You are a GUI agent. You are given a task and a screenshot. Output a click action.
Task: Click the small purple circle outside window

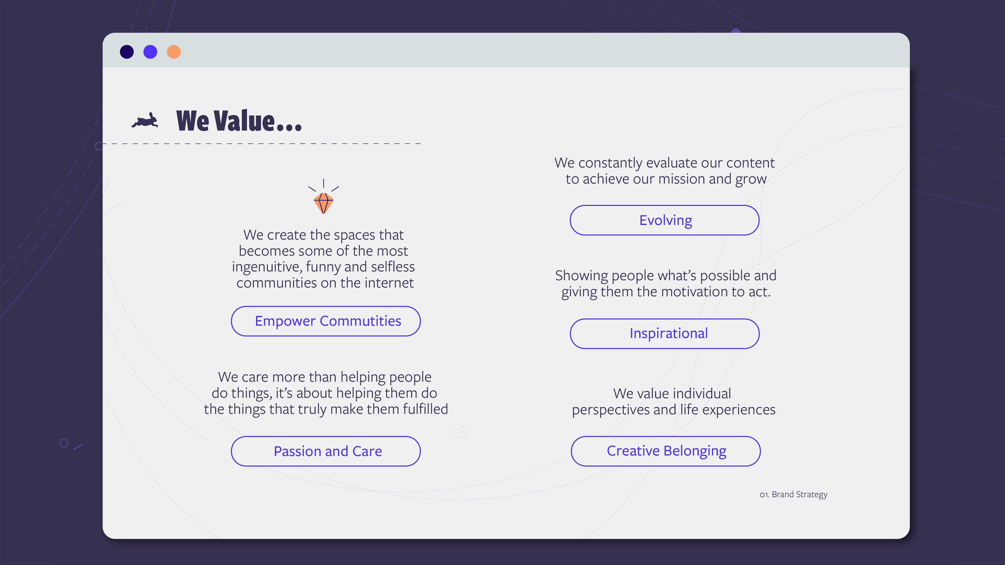click(x=64, y=443)
